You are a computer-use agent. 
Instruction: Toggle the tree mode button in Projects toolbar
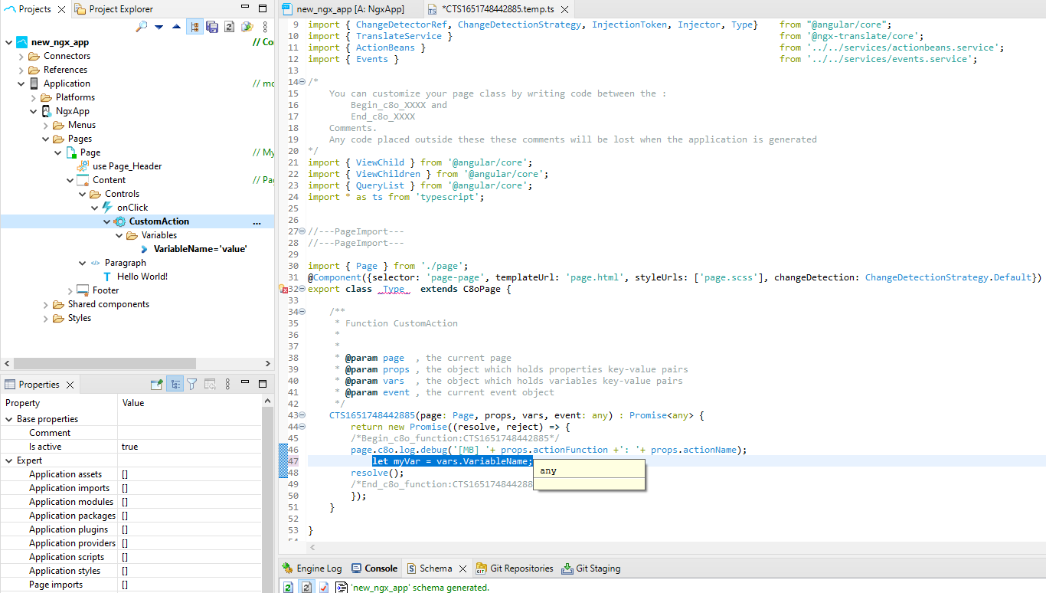point(194,27)
